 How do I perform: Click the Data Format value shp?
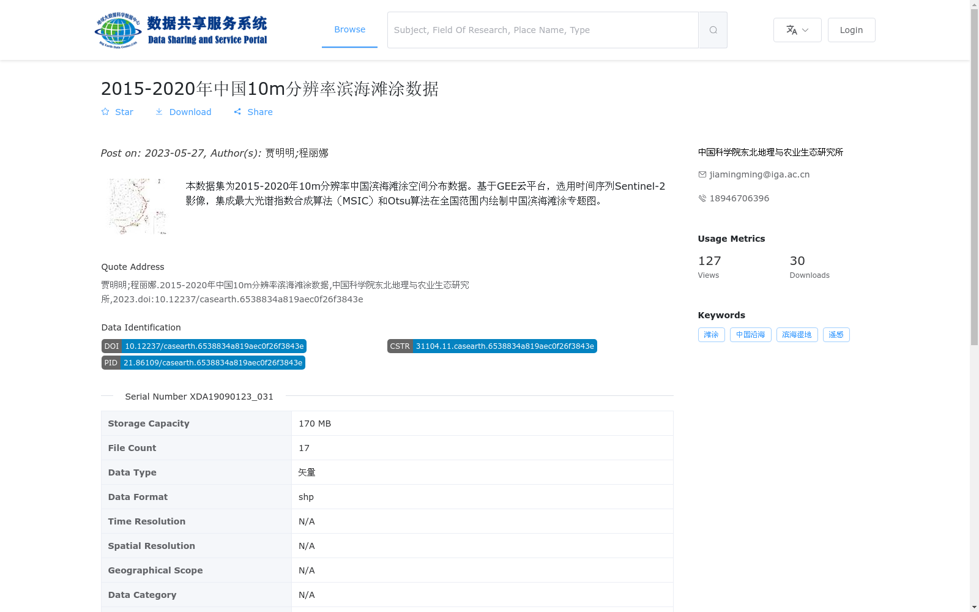306,497
